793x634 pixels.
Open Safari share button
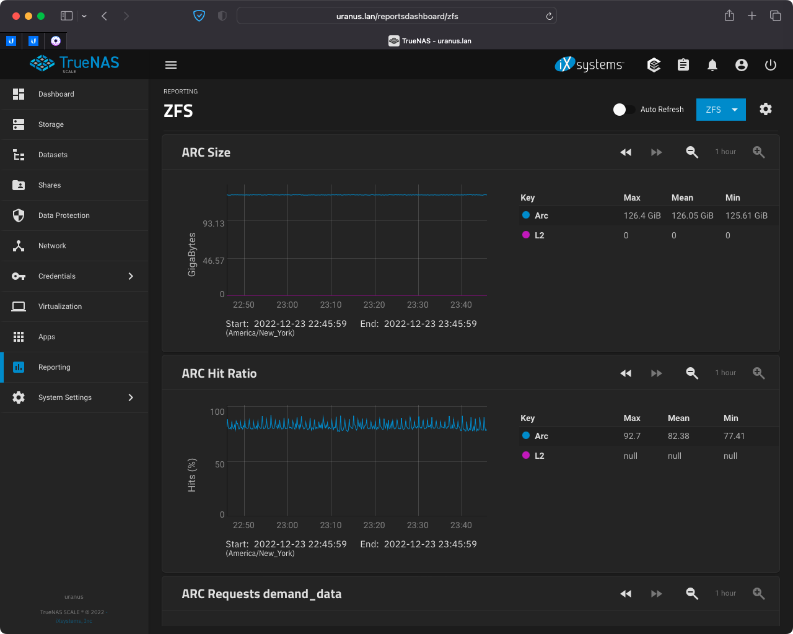(729, 15)
